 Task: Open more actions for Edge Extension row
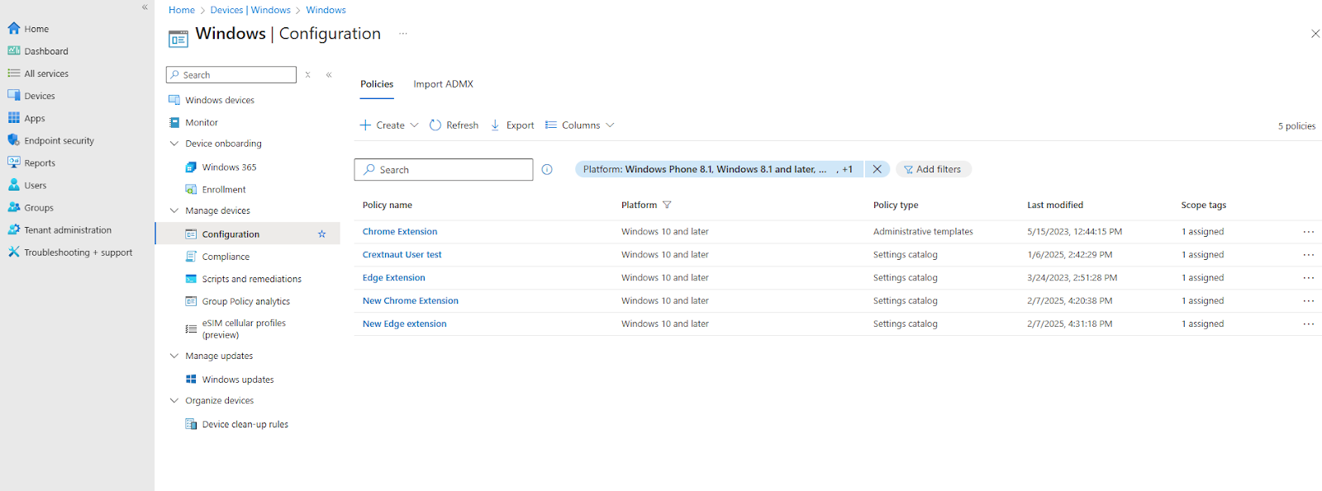(x=1309, y=278)
